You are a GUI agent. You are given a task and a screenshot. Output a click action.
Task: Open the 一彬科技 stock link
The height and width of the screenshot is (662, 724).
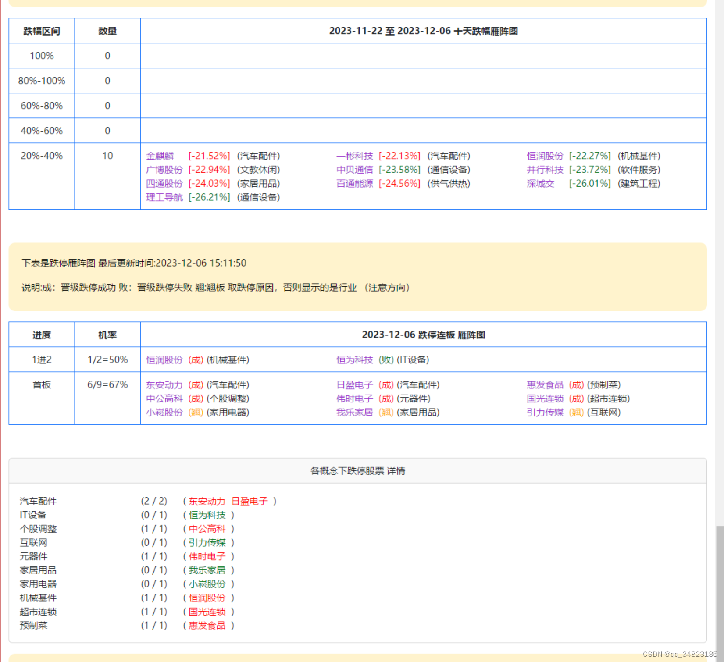(354, 156)
